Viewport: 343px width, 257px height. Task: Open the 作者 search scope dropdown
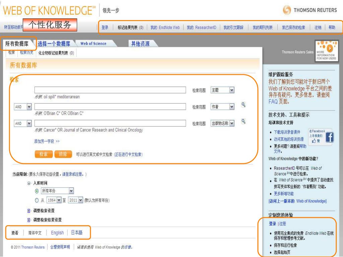coord(222,107)
